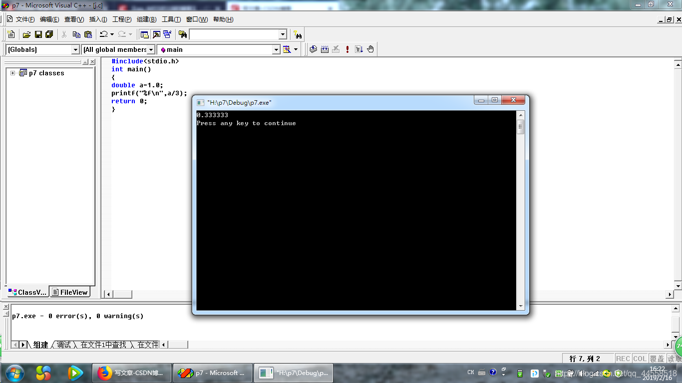Click the Undo arrow icon

click(103, 34)
